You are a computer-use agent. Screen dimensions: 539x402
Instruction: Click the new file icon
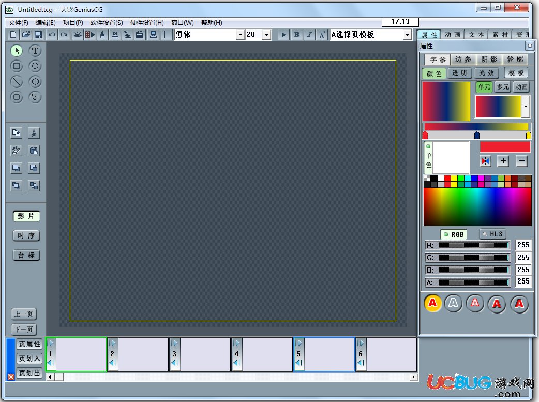tap(13, 35)
